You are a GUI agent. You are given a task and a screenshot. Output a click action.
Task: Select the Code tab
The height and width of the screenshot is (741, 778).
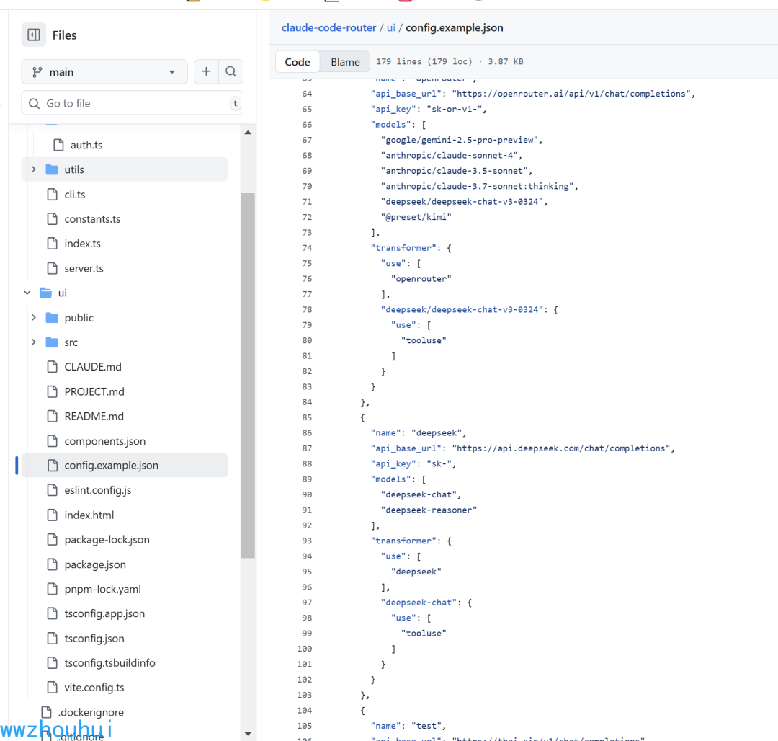tap(298, 61)
